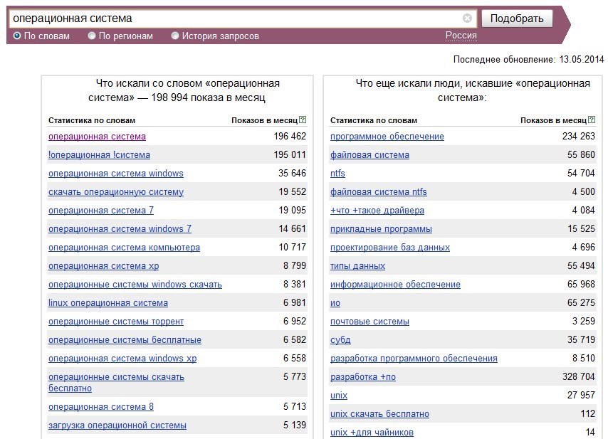This screenshot has height=439, width=608.
Task: Click the 'Подобрать' button
Action: tap(517, 18)
